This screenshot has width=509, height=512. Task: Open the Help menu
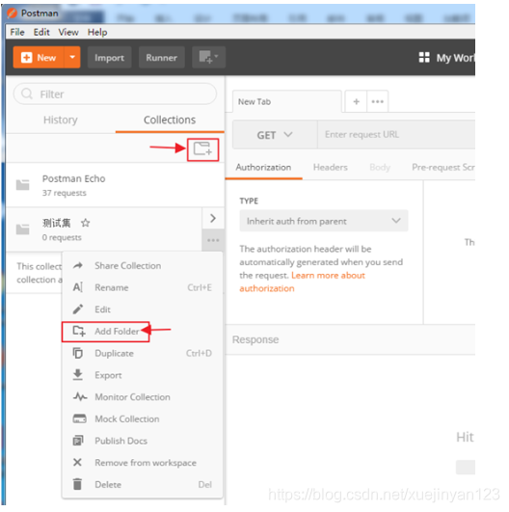97,32
